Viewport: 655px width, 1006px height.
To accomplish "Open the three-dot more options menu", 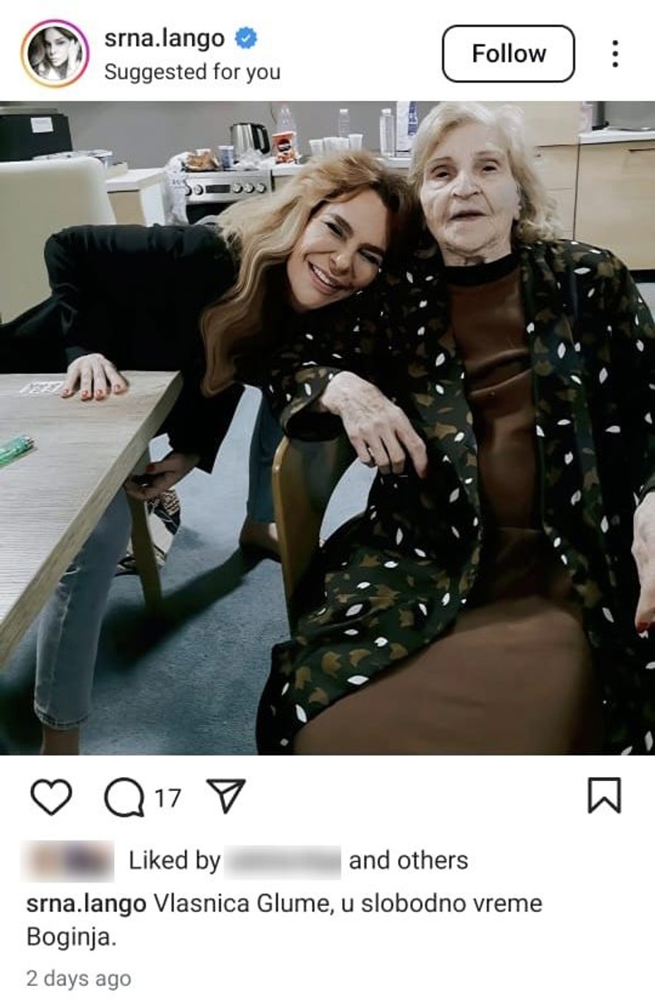I will pos(614,54).
